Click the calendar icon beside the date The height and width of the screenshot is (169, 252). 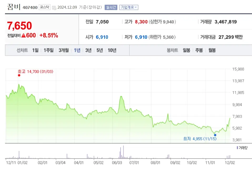click(54, 7)
